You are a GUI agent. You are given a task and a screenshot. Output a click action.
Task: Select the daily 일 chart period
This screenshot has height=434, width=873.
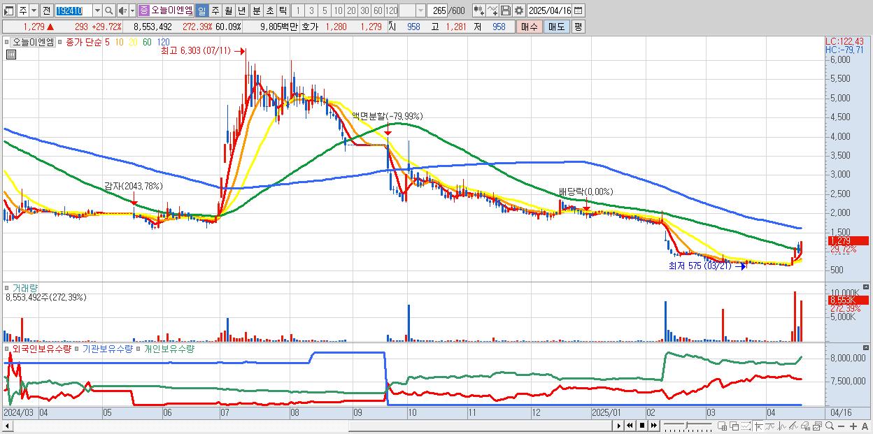pyautogui.click(x=201, y=10)
